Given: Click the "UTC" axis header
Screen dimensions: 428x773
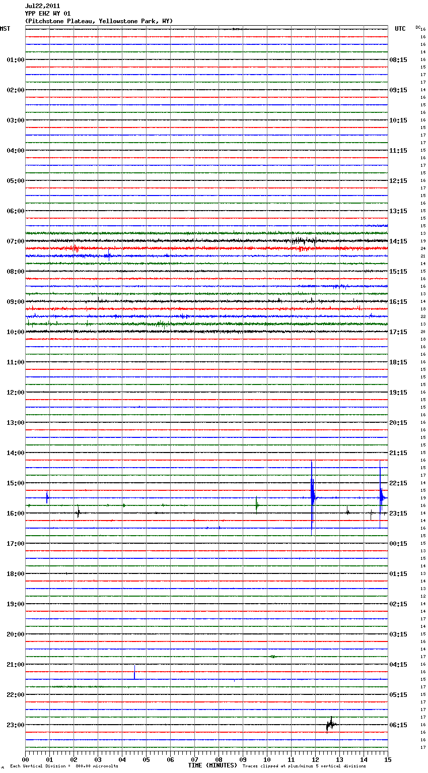Looking at the screenshot, I should click(x=400, y=29).
